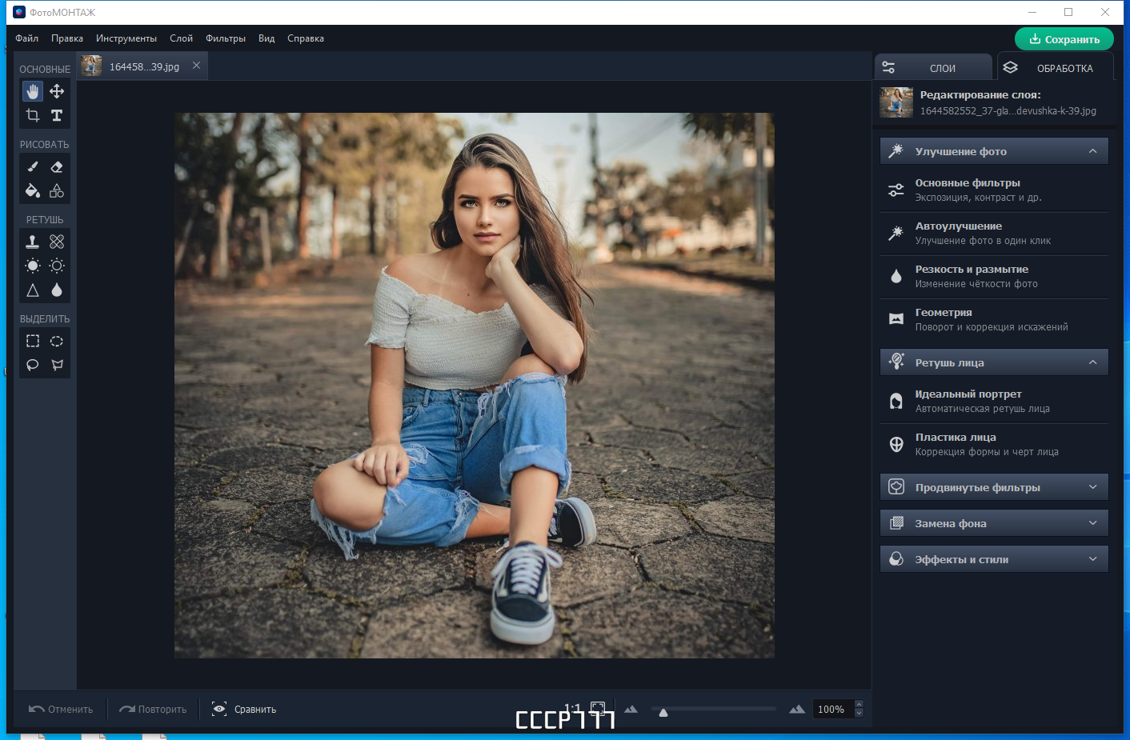The height and width of the screenshot is (740, 1130).
Task: Select the Hand pan tool
Action: (33, 91)
